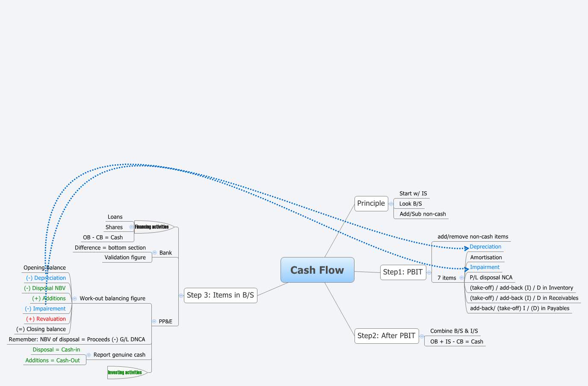
Task: Collapse the Report genuine cash branch icon
Action: [89, 354]
